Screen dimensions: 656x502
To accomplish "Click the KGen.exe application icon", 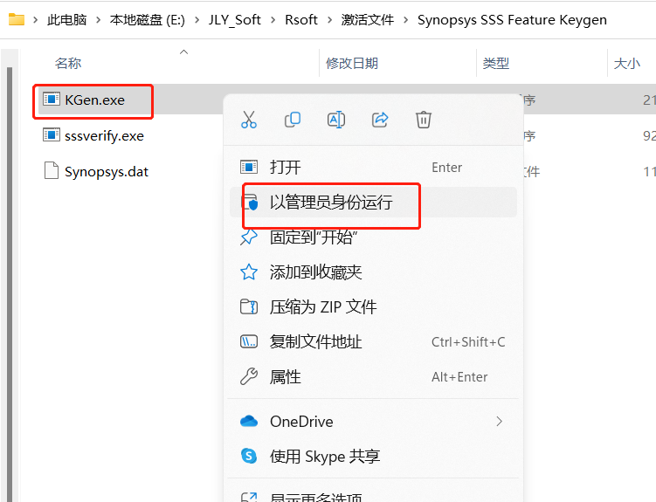I will click(x=52, y=100).
